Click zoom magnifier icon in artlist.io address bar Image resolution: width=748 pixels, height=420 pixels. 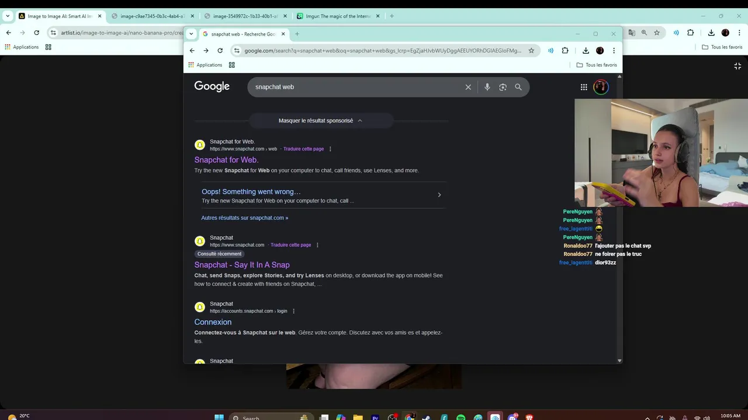[644, 33]
